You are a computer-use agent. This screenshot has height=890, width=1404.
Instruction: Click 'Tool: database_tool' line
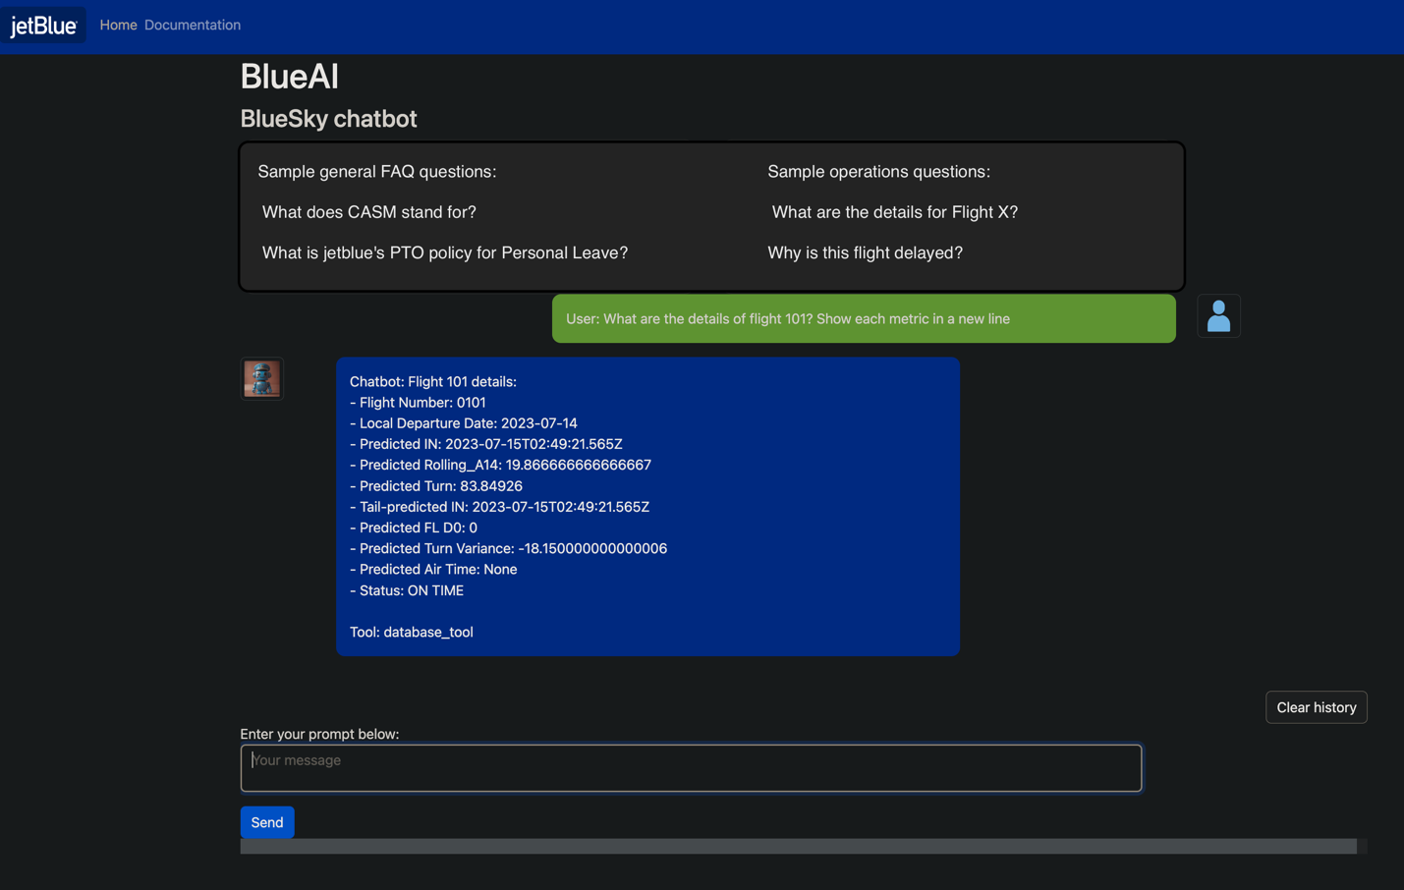pos(412,632)
